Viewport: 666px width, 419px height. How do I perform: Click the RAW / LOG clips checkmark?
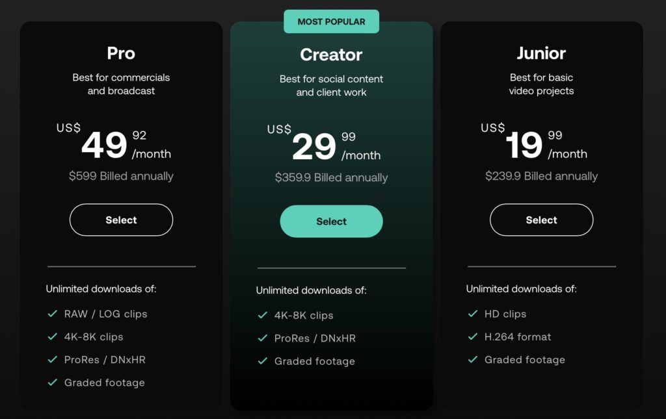(53, 314)
